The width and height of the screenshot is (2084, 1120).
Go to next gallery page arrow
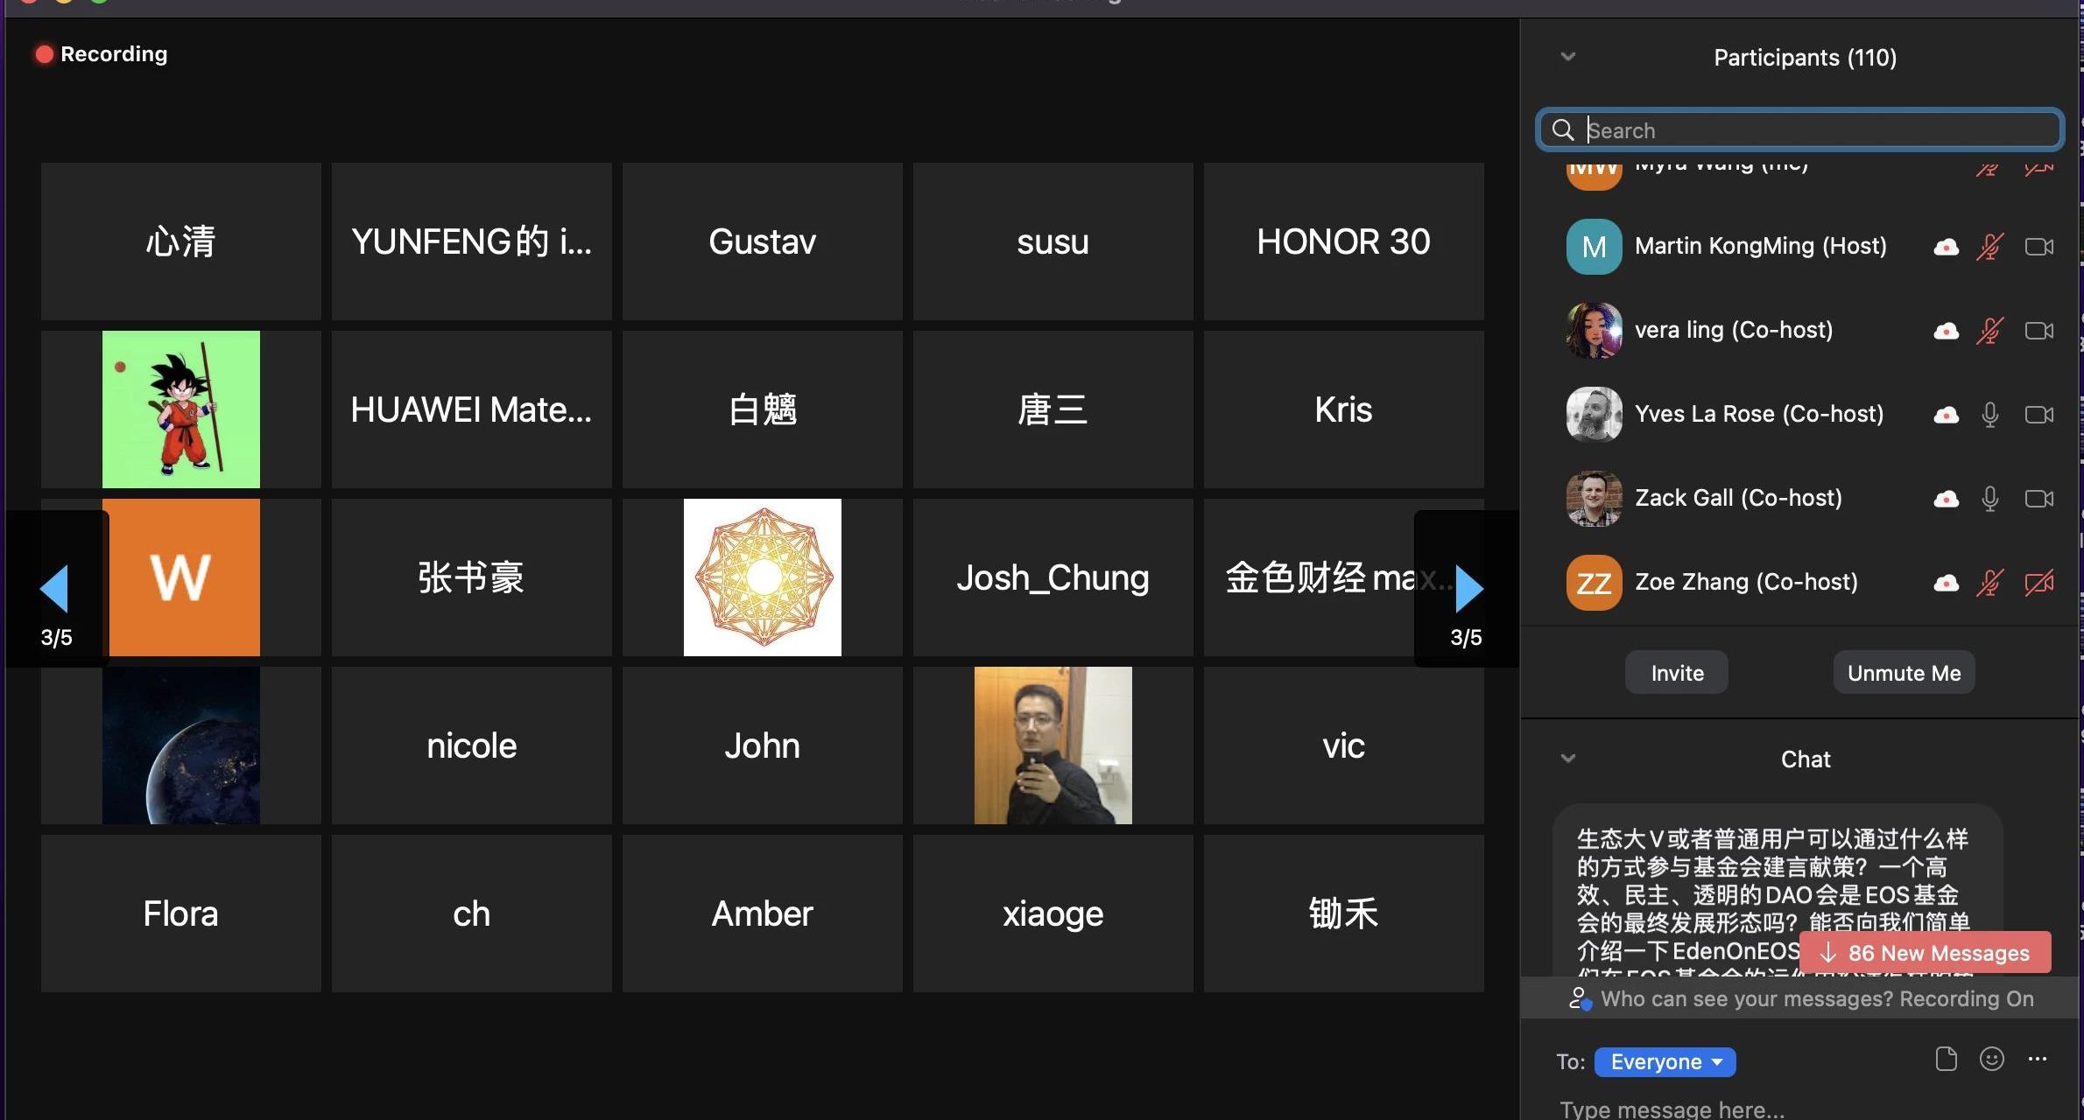(1468, 588)
